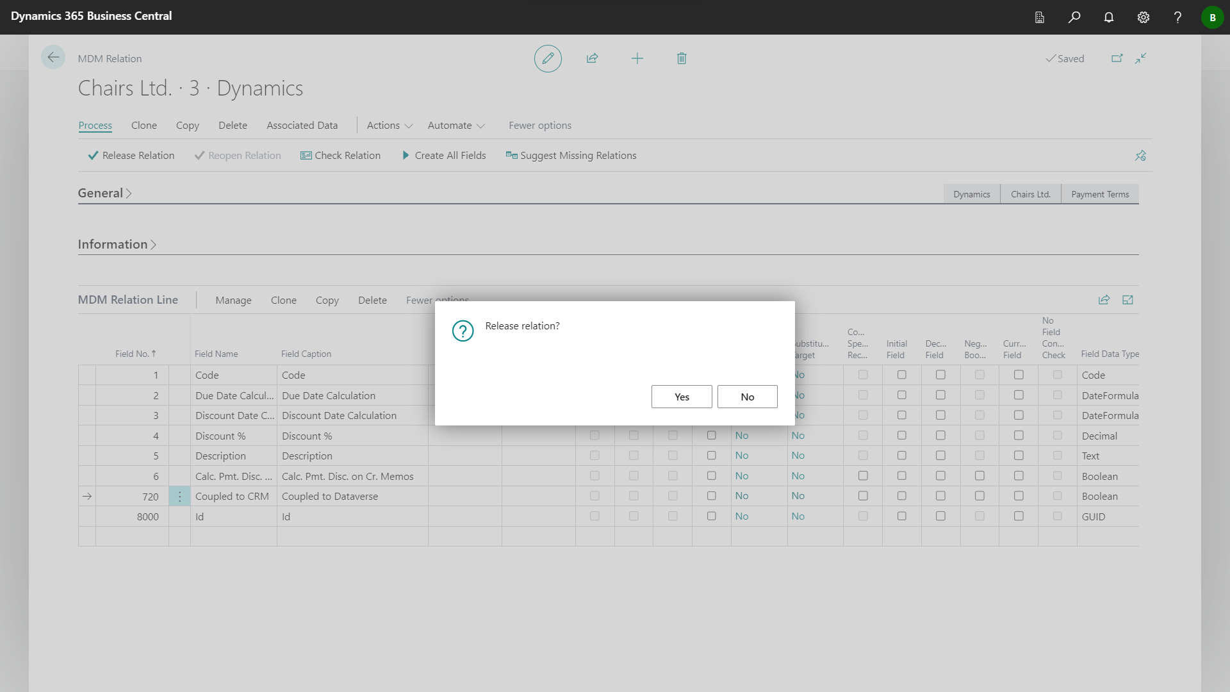
Task: Expand the MDM Relation Line part
Action: tap(1127, 300)
